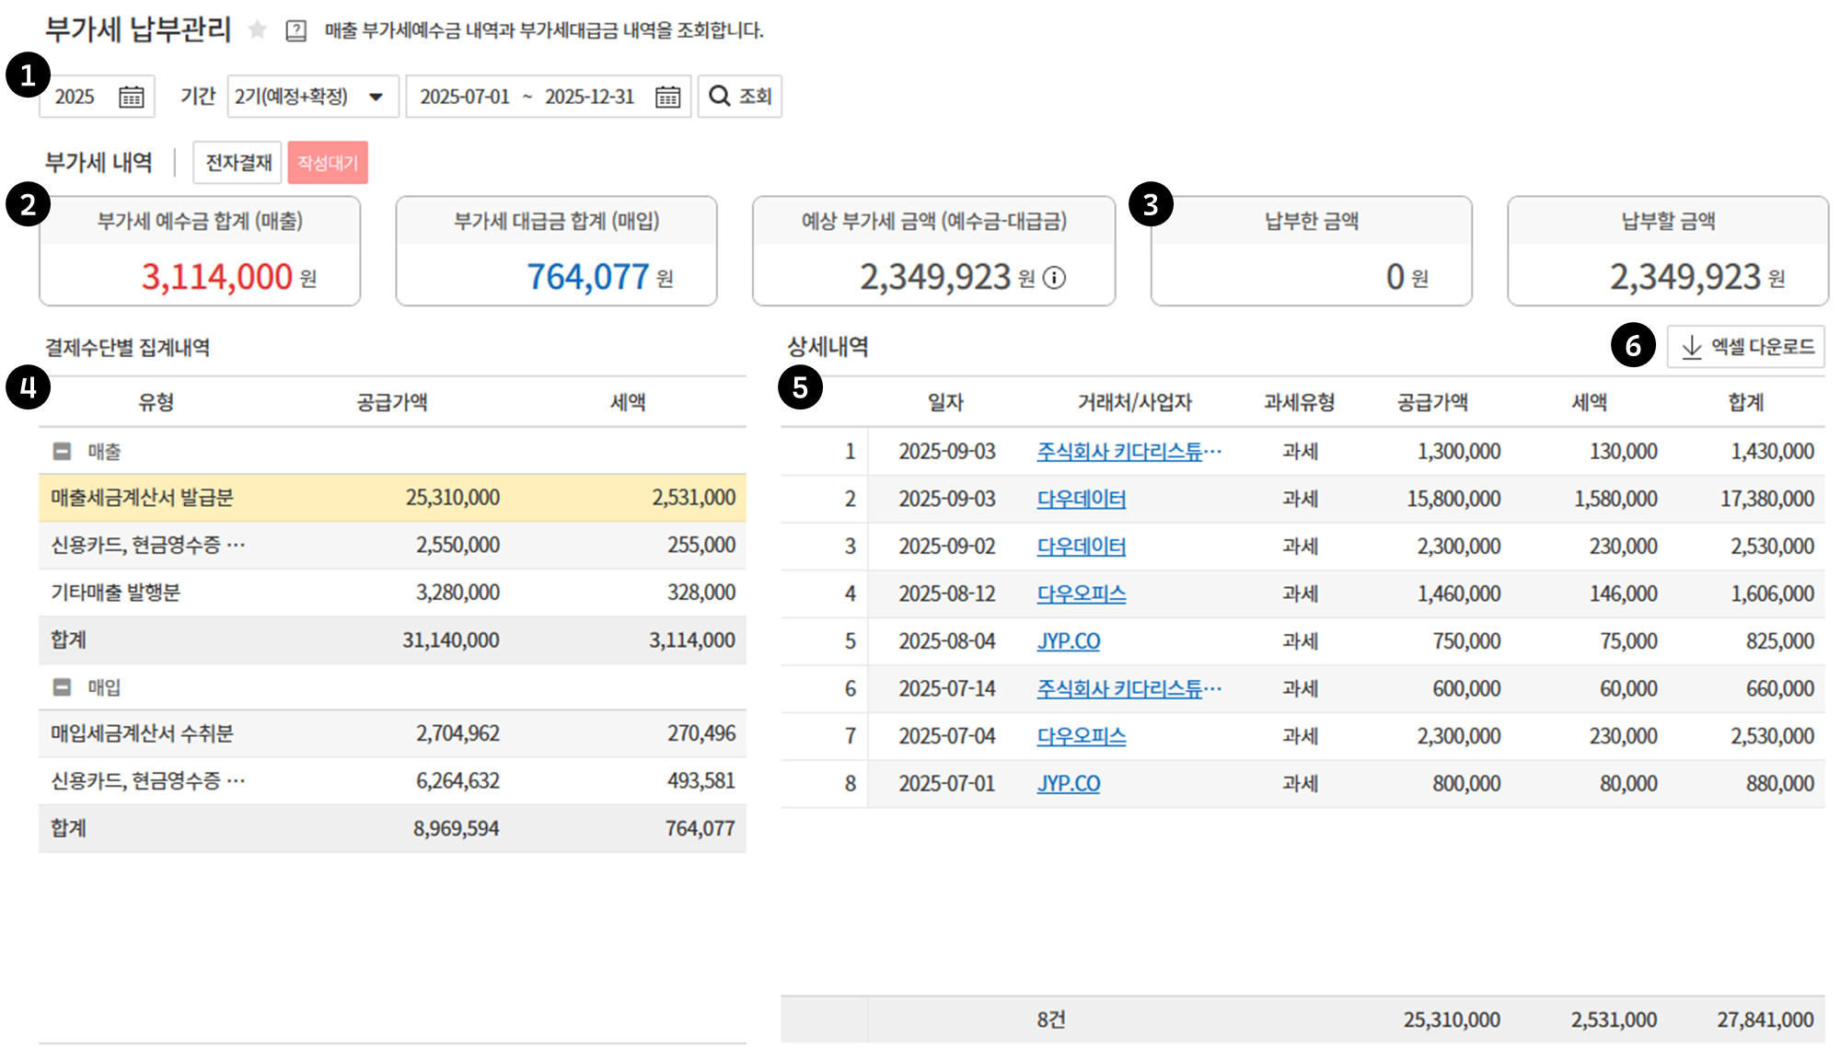Viewport: 1841px width, 1060px height.
Task: Click the 전자결재 tab button
Action: 237,163
